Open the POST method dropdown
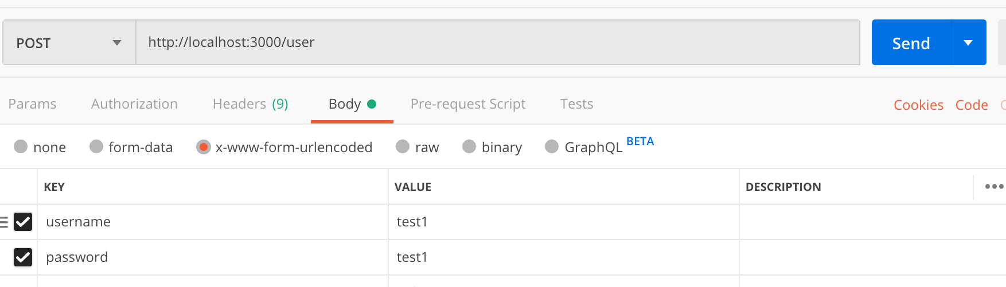Screen dimensions: 1006x287 click(x=69, y=43)
